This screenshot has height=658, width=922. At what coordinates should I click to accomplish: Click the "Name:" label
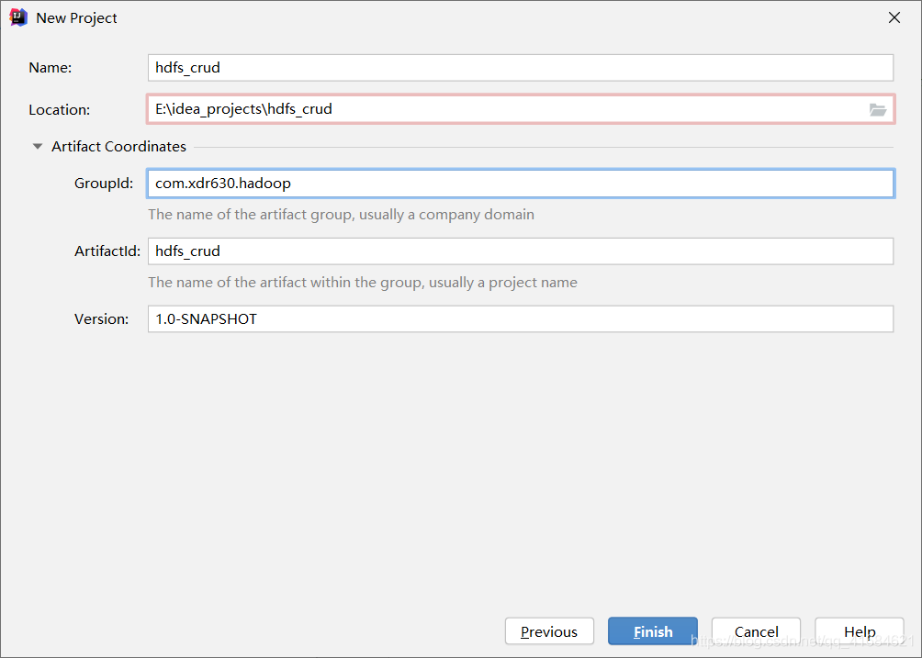click(x=51, y=68)
